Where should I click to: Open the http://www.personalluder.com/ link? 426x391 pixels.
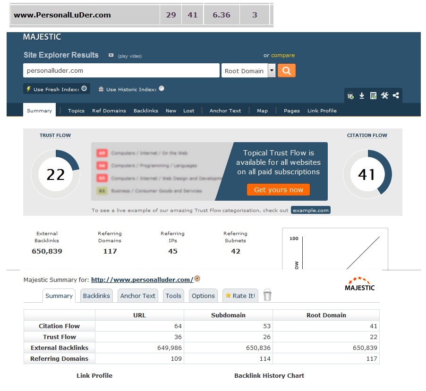pyautogui.click(x=142, y=280)
